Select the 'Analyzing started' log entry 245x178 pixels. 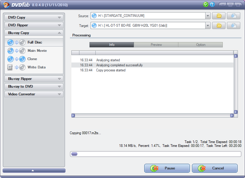(152, 60)
